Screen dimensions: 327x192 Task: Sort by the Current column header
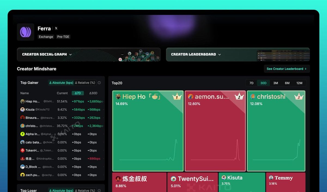pos(62,93)
